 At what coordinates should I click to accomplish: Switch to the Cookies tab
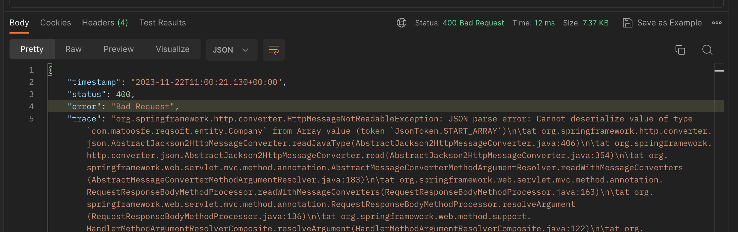[56, 23]
